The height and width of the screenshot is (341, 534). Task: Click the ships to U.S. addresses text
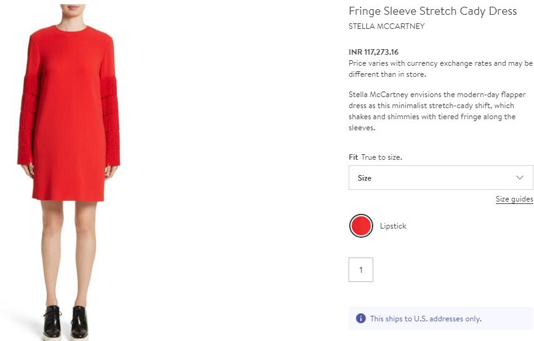tap(426, 319)
